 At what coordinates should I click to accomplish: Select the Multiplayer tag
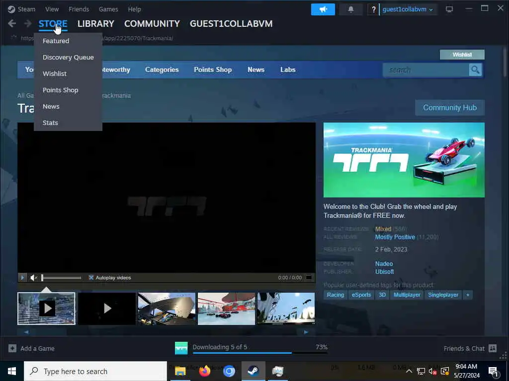407,295
